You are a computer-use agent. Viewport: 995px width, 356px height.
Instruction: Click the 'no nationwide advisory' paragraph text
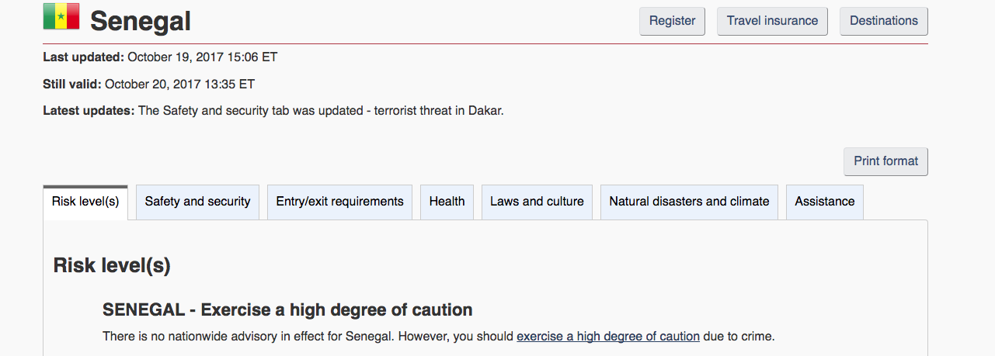[x=439, y=337]
